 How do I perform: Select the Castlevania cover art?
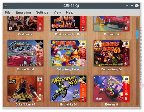(25, 23)
